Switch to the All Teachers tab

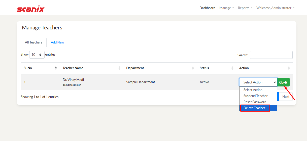[34, 42]
